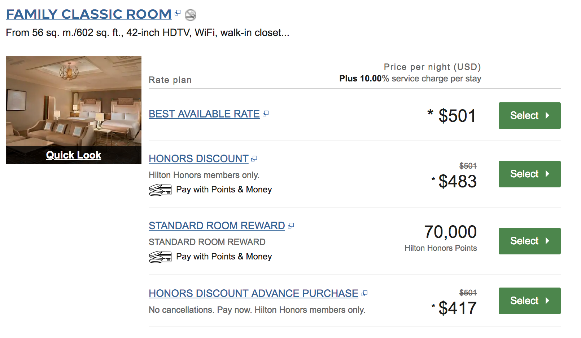Select the $501 Best Available Rate
The width and height of the screenshot is (581, 338).
coord(529,116)
